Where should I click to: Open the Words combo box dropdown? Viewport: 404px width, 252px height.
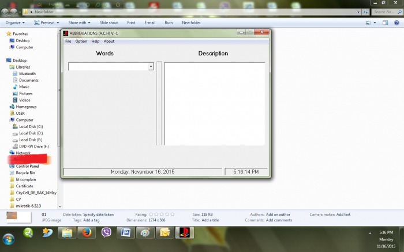151,67
